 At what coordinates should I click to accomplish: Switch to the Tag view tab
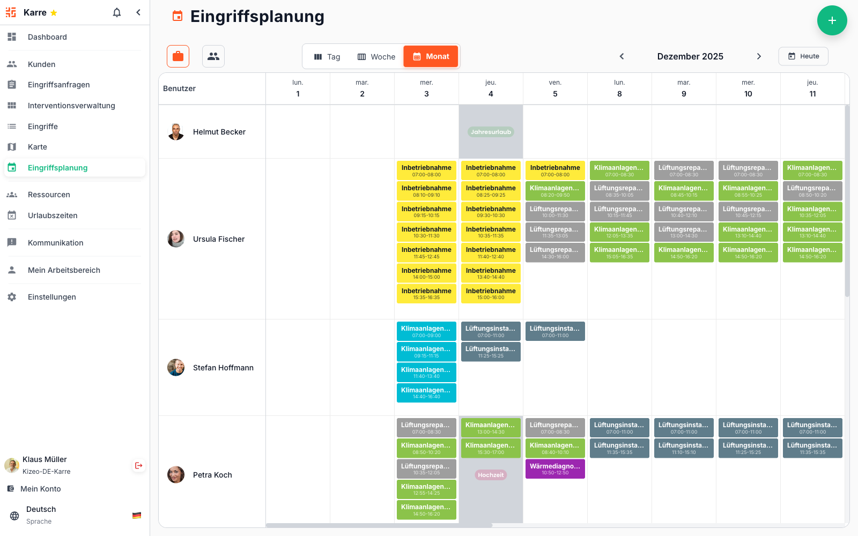(x=327, y=56)
